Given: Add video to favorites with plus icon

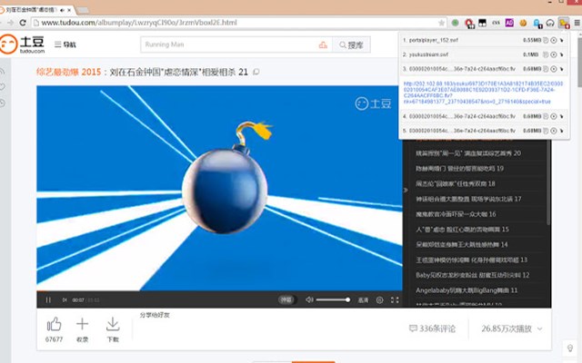Looking at the screenshot, I should 83,324.
